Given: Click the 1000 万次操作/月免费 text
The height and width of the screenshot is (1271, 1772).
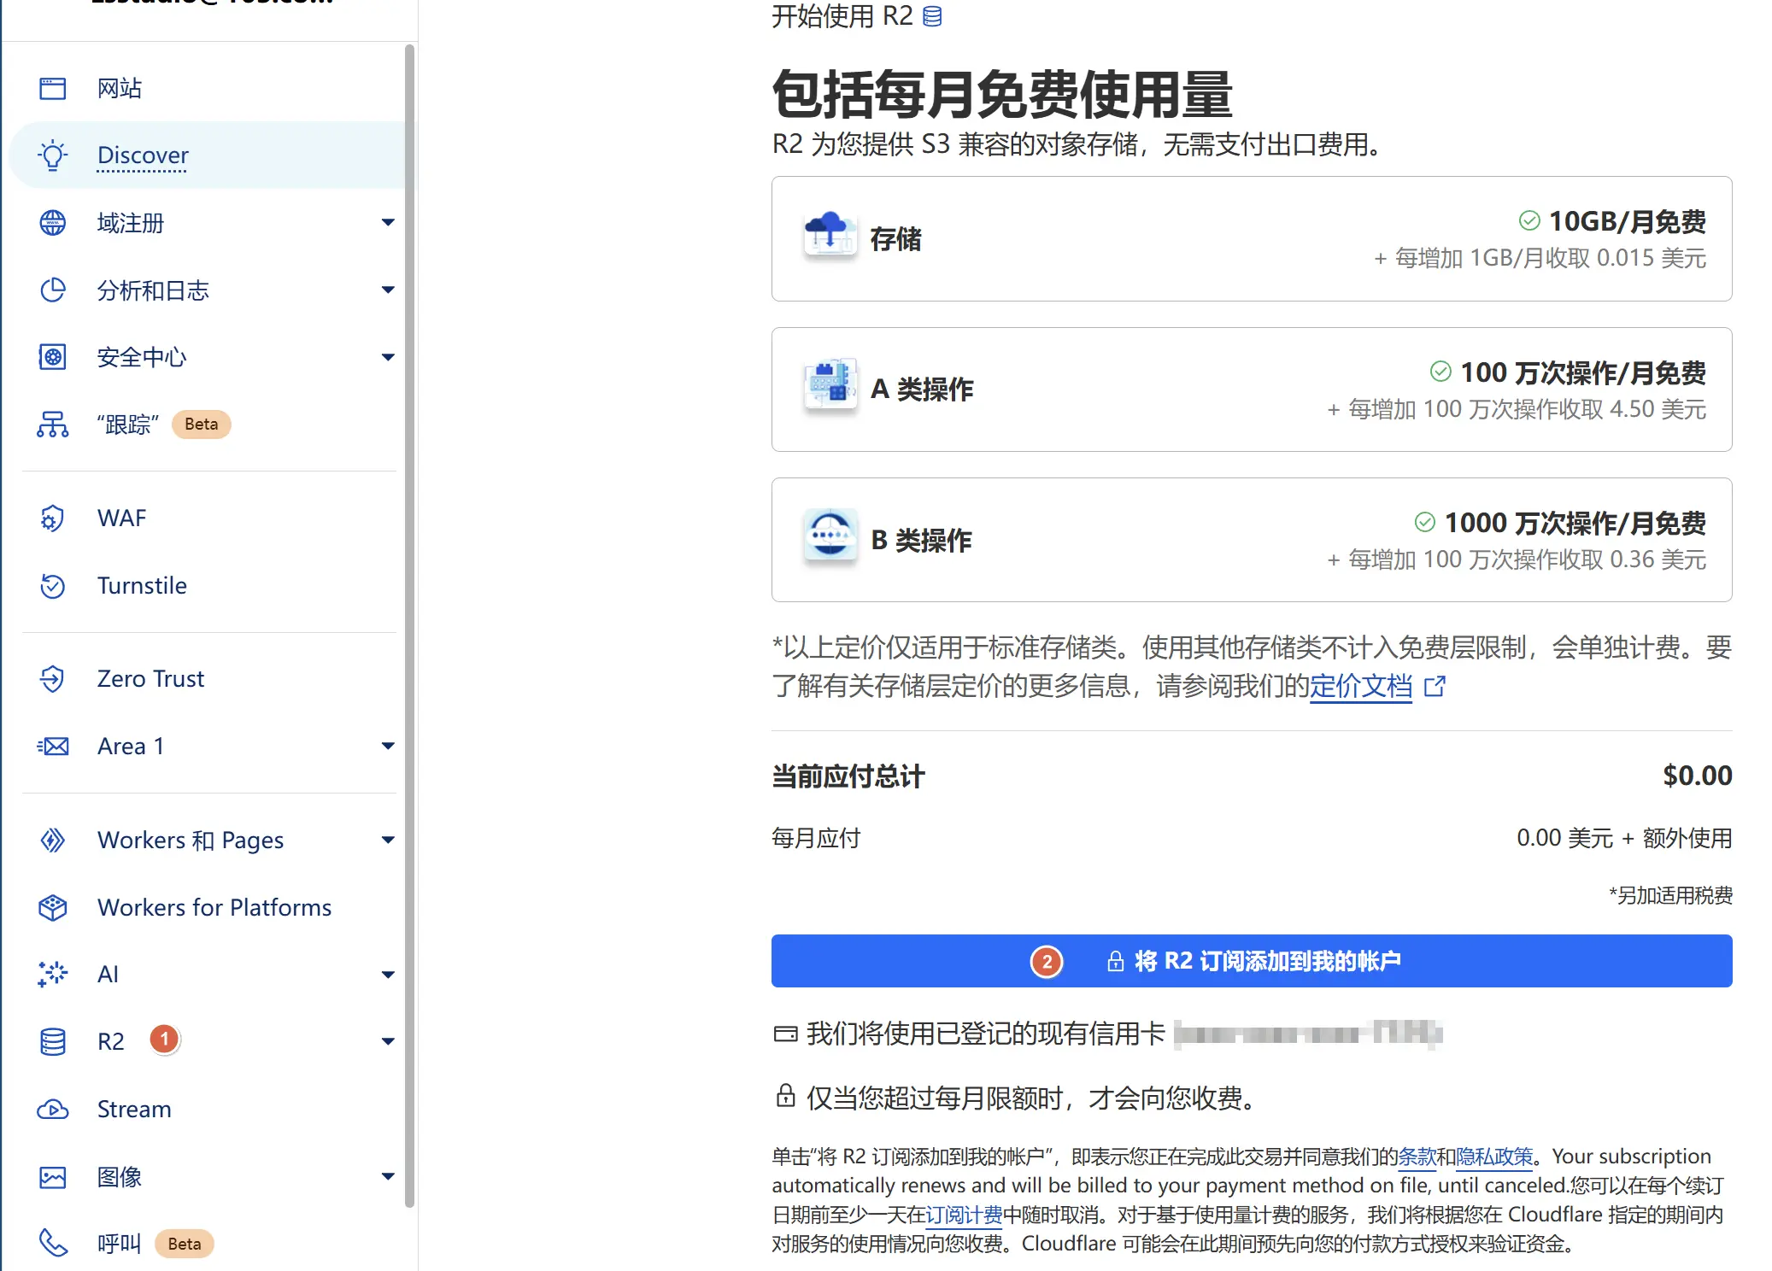Looking at the screenshot, I should 1575,523.
